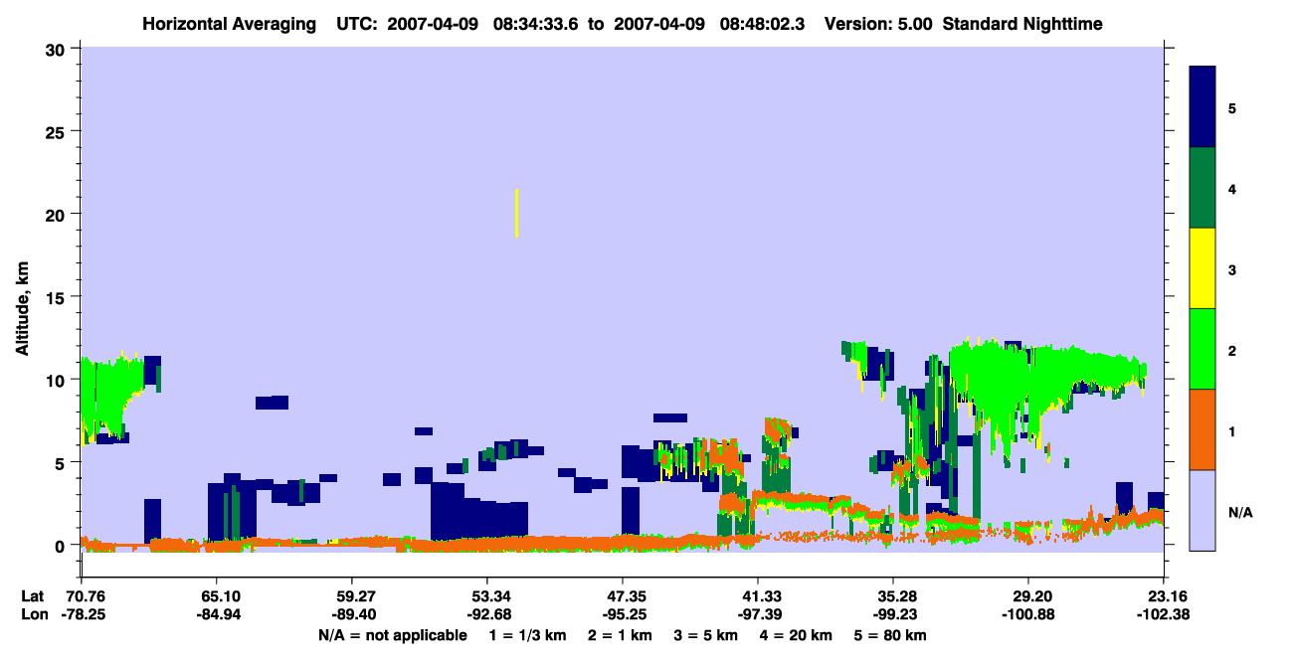This screenshot has width=1293, height=663.
Task: Click the longitude value -95.25
Action: coord(623,614)
